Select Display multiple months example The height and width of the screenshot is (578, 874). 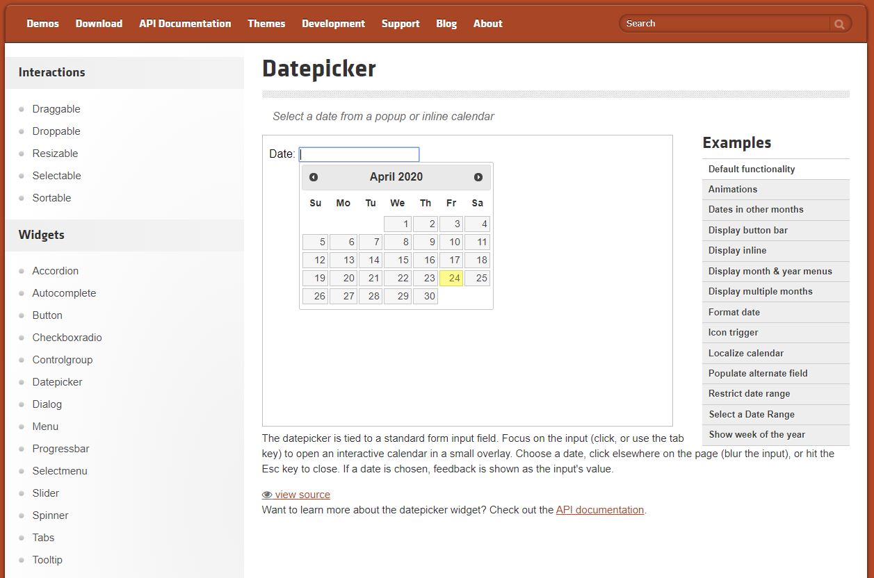pos(776,292)
